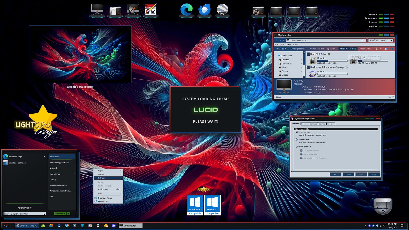Click OK in System Configuration
Image resolution: width=409 pixels, height=230 pixels.
[x=335, y=174]
